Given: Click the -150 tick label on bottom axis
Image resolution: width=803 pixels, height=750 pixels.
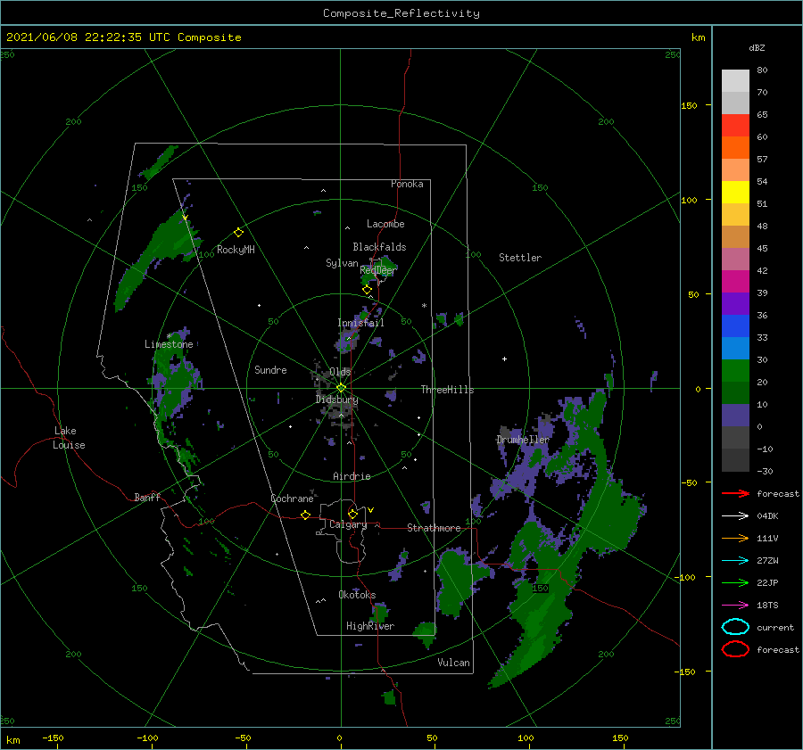Looking at the screenshot, I should pos(53,738).
